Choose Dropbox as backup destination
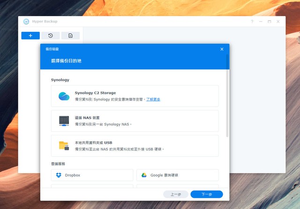 pos(92,175)
